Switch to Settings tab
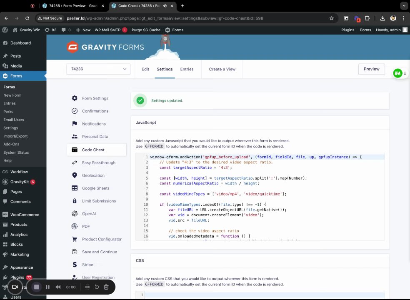The image size is (410, 300). click(165, 69)
